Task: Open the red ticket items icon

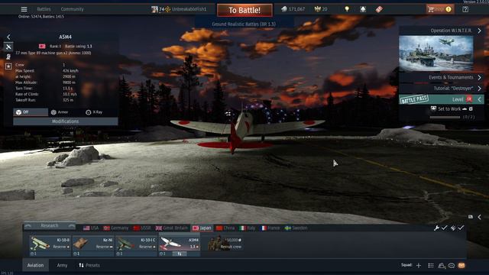Action: click(379, 9)
